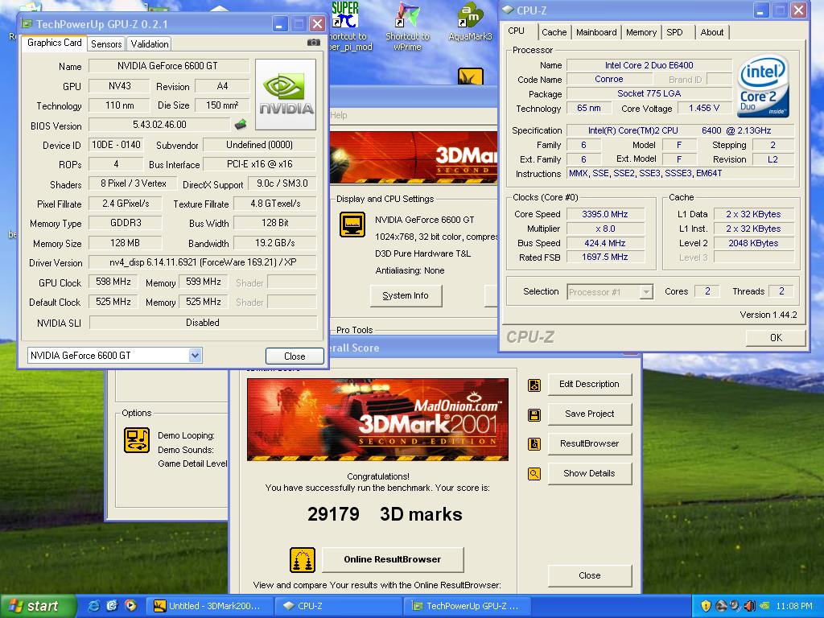The width and height of the screenshot is (824, 618).
Task: Switch to the Cache tab in CPU-Z
Action: tap(554, 32)
